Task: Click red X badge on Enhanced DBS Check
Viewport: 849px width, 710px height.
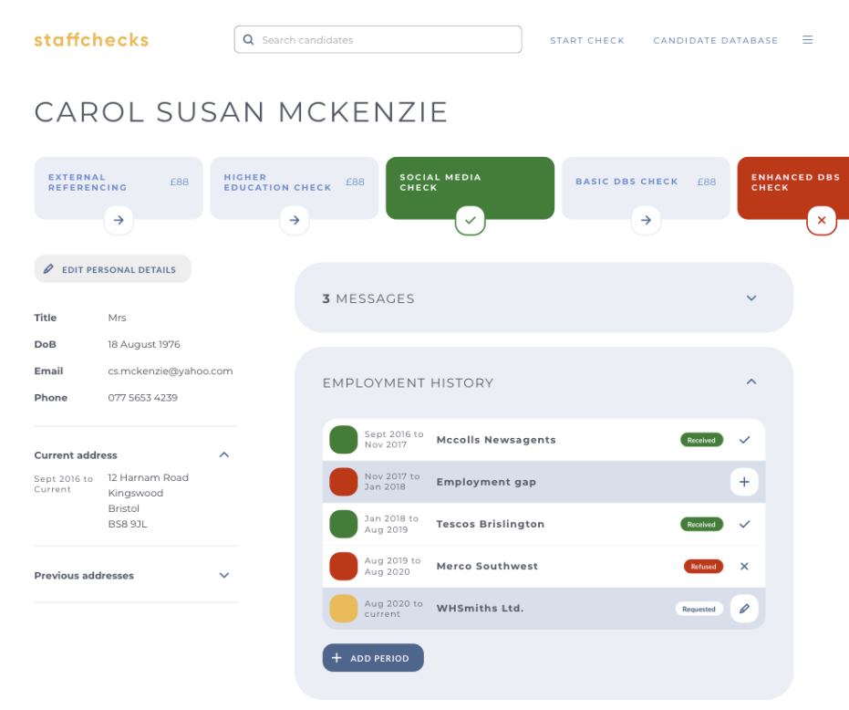Action: [x=821, y=220]
